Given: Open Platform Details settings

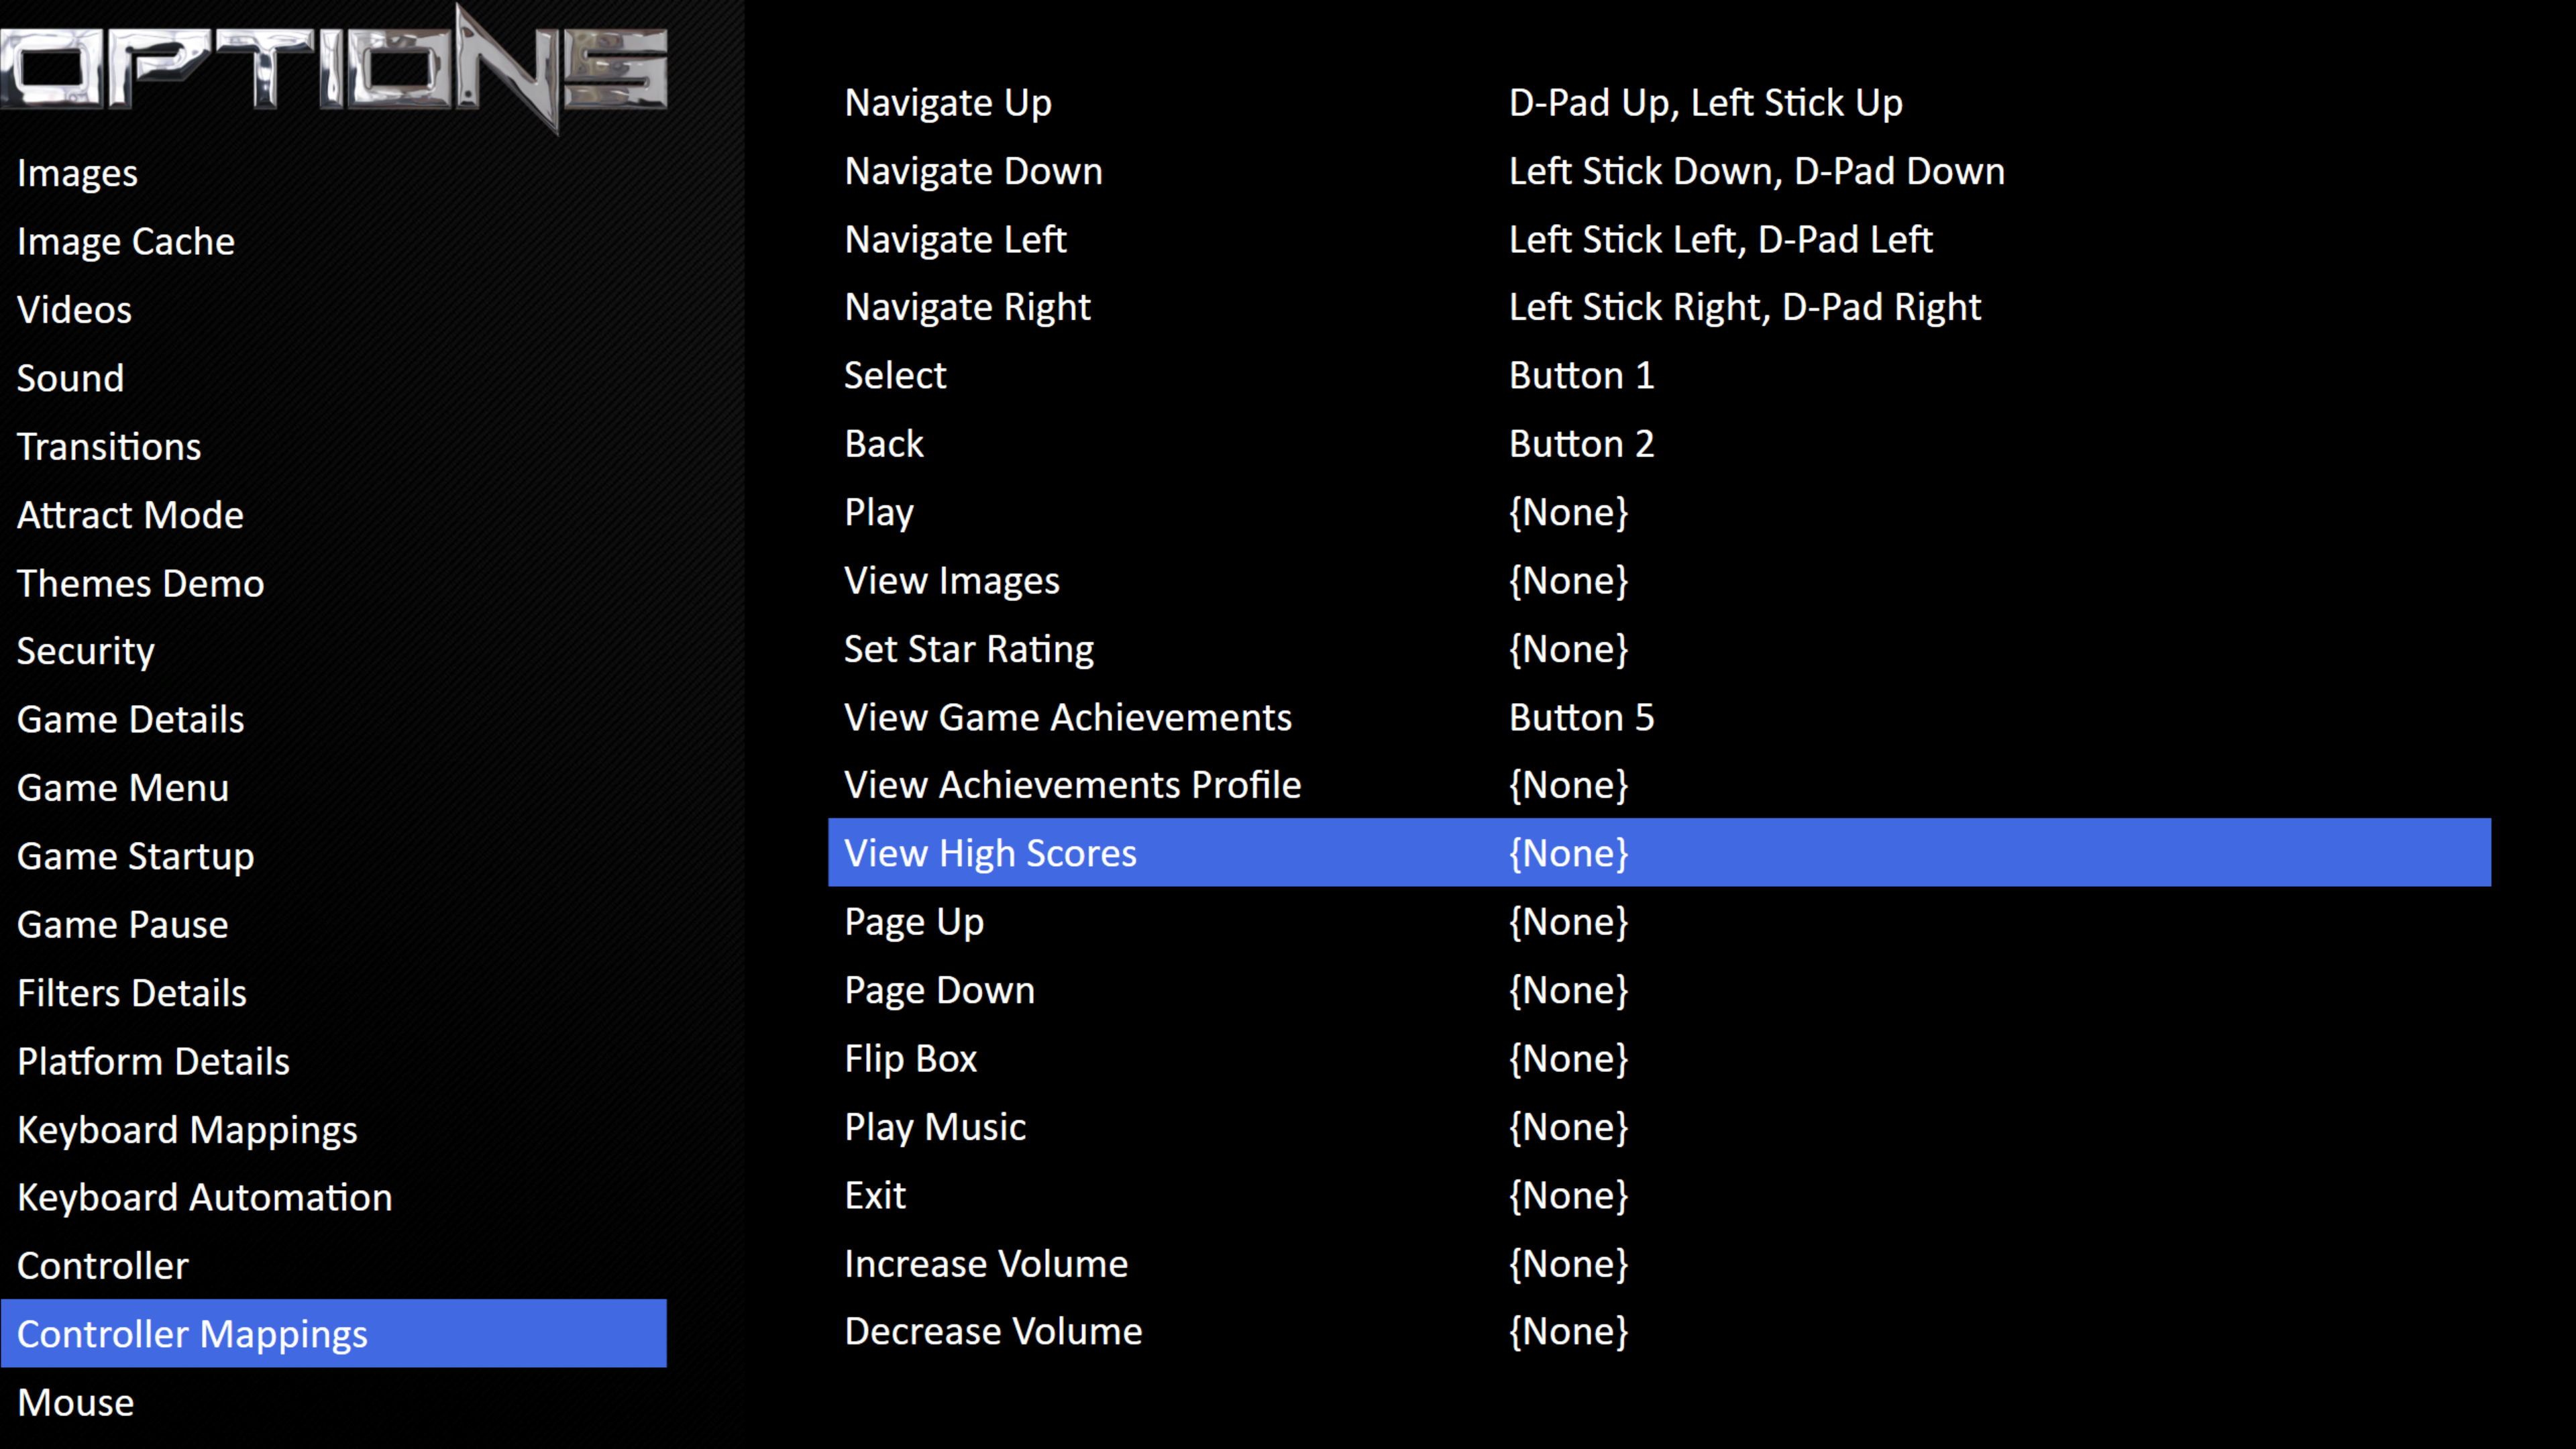Looking at the screenshot, I should pos(334,1061).
